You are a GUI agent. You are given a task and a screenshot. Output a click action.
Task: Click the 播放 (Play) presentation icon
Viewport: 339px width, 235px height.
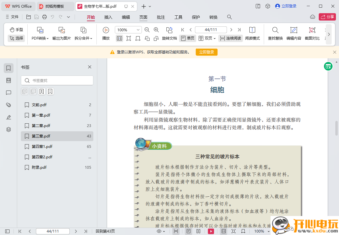tap(105, 30)
